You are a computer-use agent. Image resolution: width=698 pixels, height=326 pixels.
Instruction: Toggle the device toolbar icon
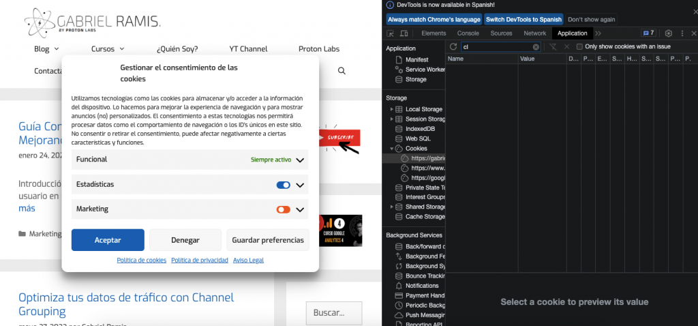(x=404, y=33)
